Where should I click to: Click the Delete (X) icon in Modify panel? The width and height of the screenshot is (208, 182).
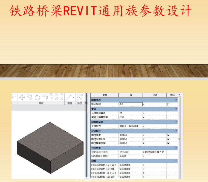click(x=62, y=99)
